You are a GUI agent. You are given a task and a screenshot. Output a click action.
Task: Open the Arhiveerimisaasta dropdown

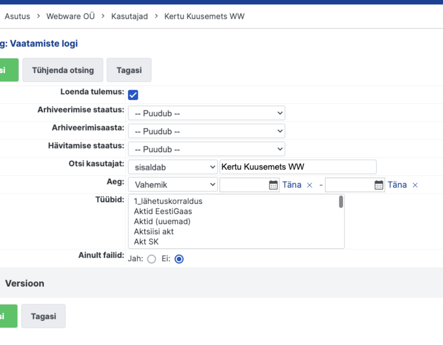click(x=207, y=131)
